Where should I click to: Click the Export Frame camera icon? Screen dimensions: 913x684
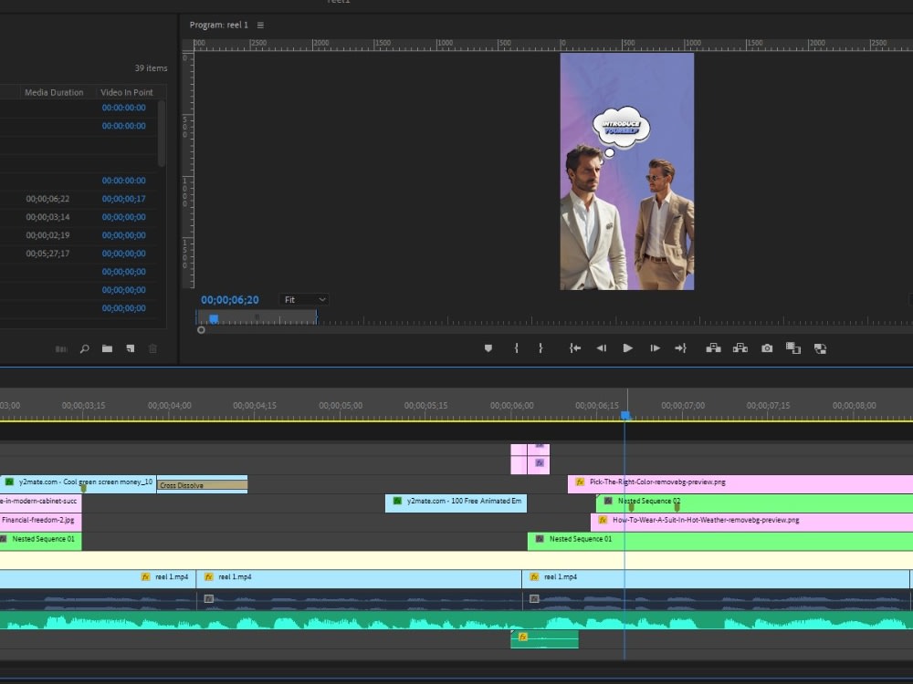coord(767,348)
